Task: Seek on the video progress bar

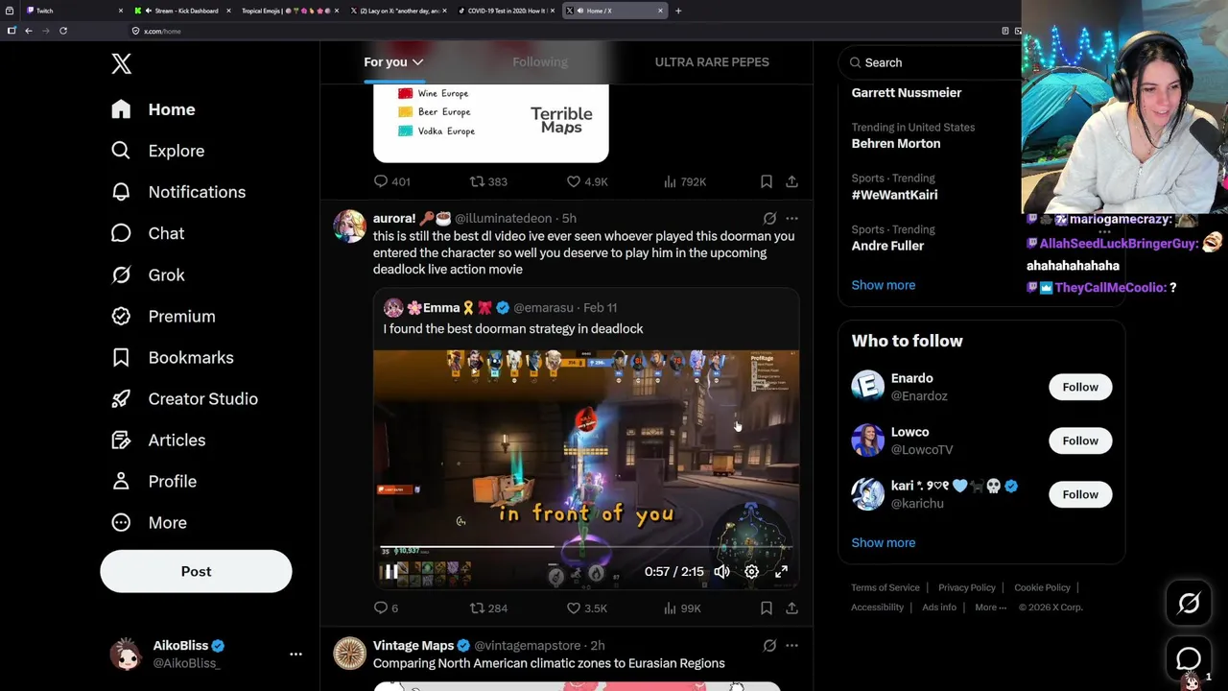Action: (x=584, y=547)
